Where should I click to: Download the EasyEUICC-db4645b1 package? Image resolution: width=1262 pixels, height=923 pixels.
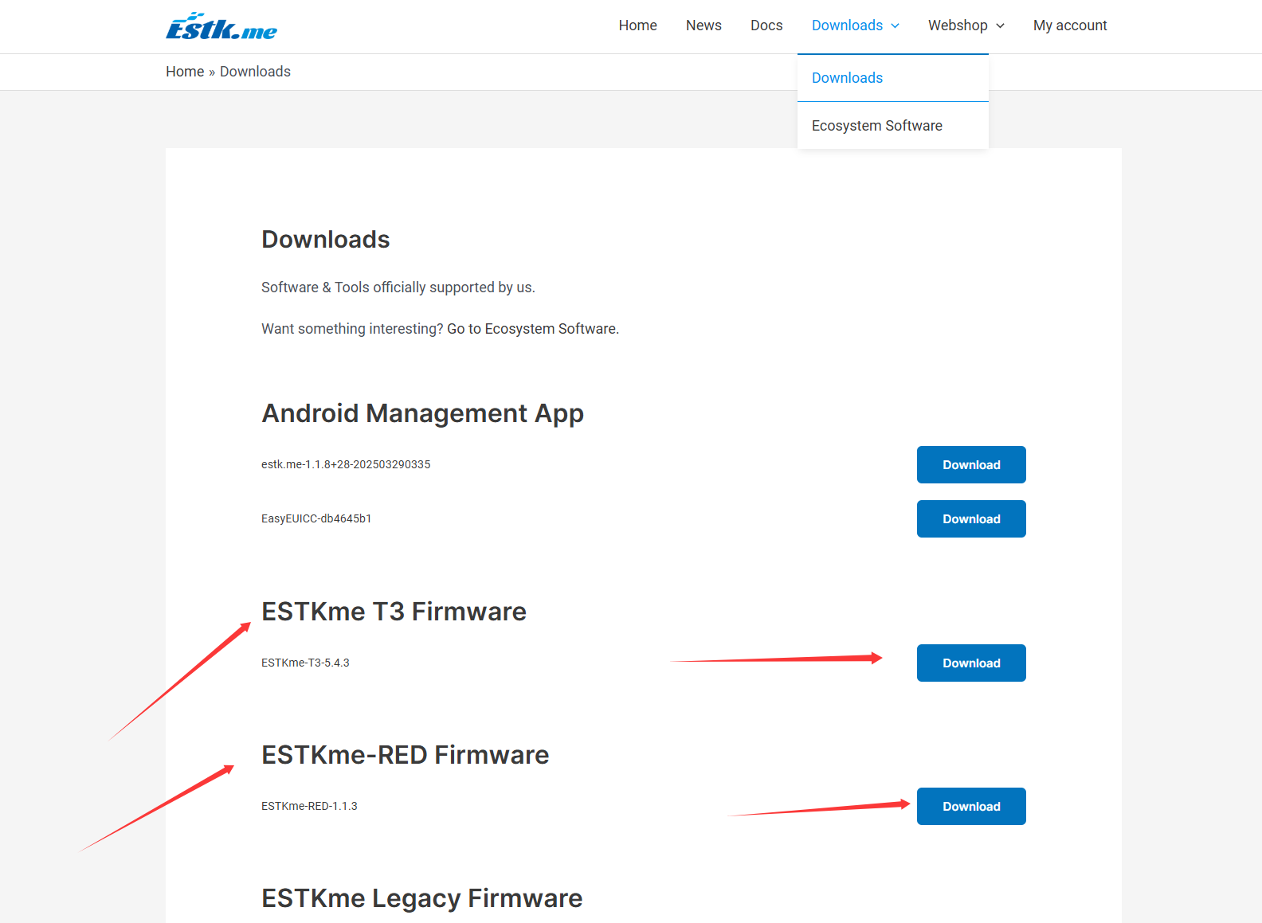(971, 519)
